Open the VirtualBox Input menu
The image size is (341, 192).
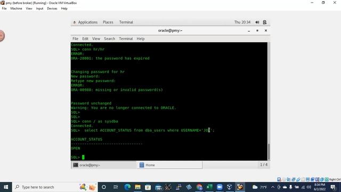(x=39, y=9)
